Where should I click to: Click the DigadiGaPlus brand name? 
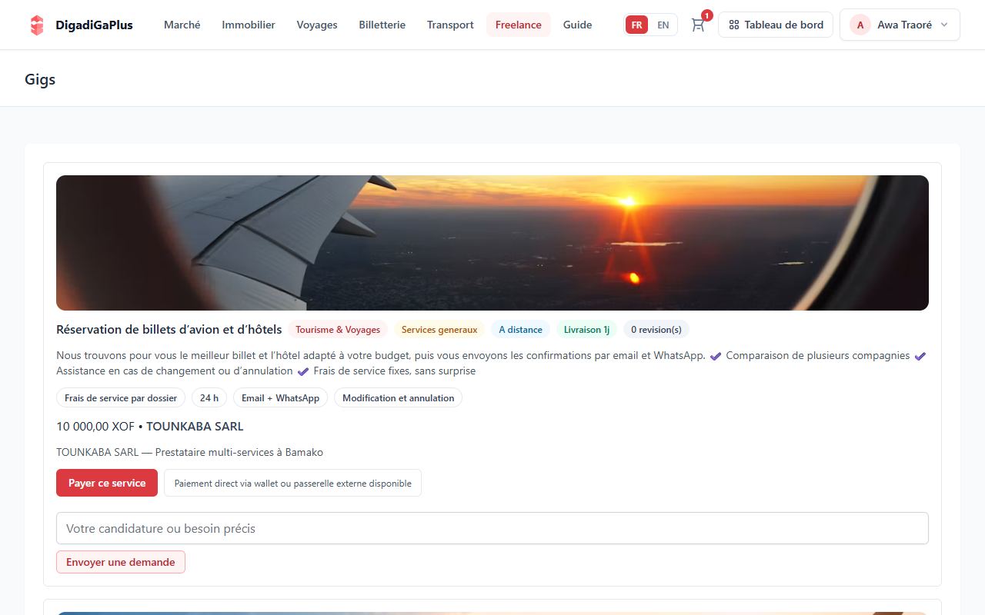94,25
